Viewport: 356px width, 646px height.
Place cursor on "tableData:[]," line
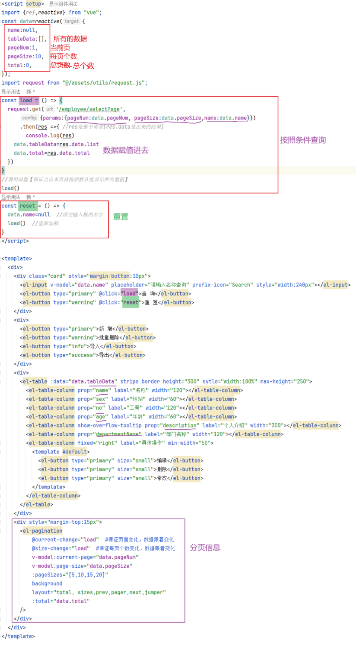point(27,39)
